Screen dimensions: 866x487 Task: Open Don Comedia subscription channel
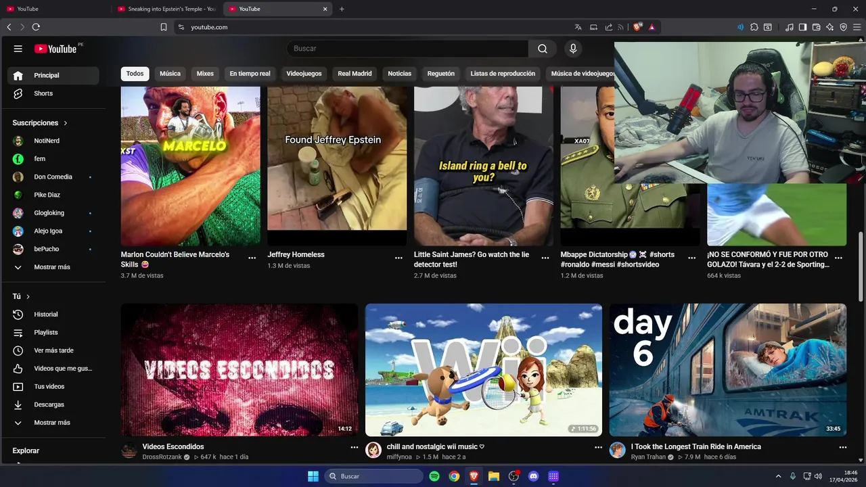[x=53, y=177]
